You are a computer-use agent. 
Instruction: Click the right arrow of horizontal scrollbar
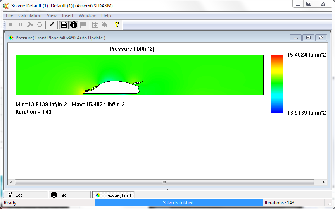coord(324,182)
